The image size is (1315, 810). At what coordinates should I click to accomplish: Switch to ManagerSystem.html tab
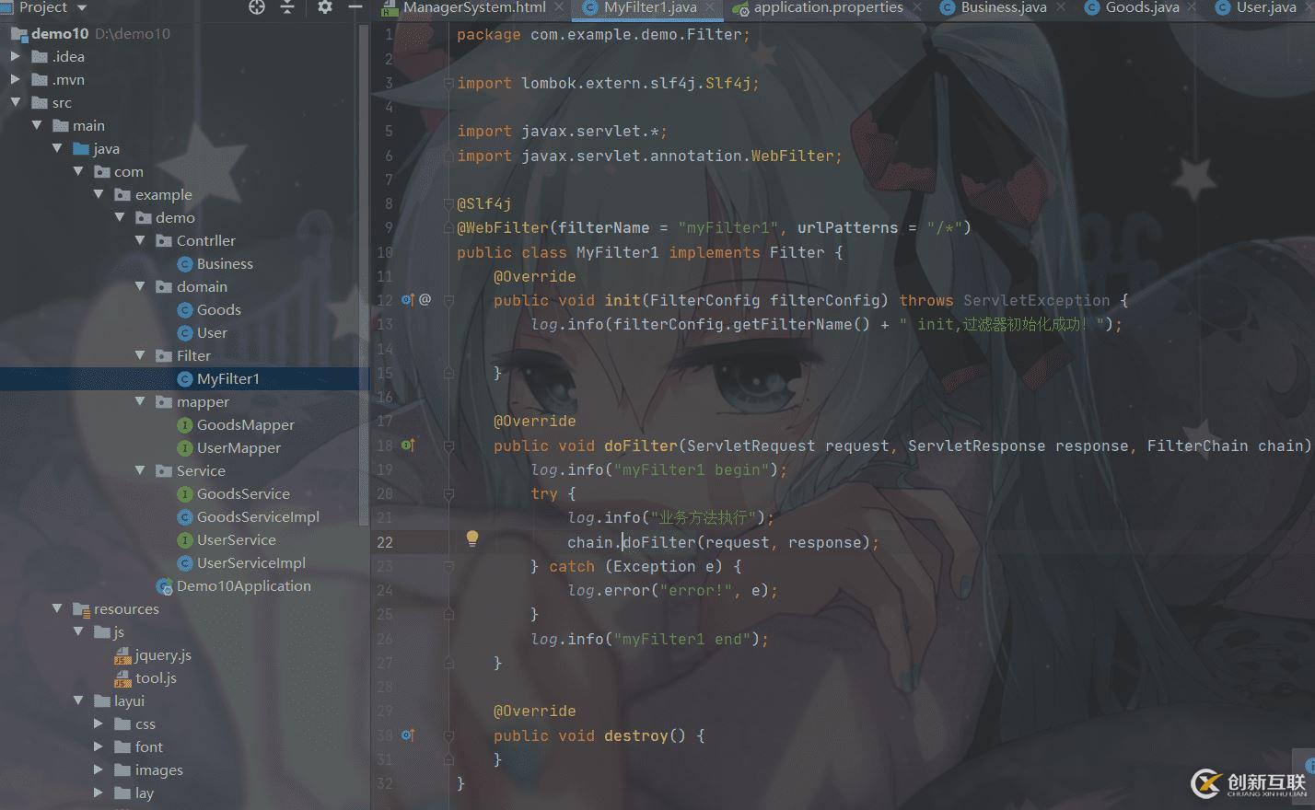point(474,7)
